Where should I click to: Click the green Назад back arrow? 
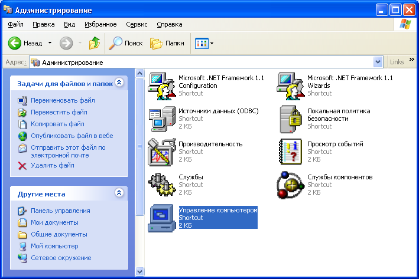(x=14, y=43)
